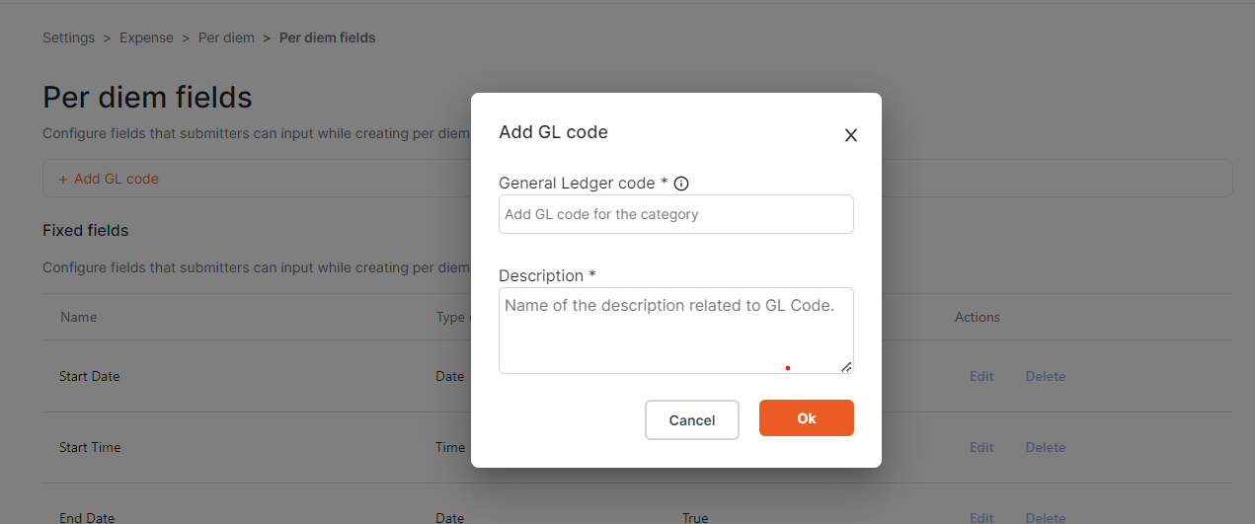Delete the Start Time field row

pyautogui.click(x=1046, y=447)
